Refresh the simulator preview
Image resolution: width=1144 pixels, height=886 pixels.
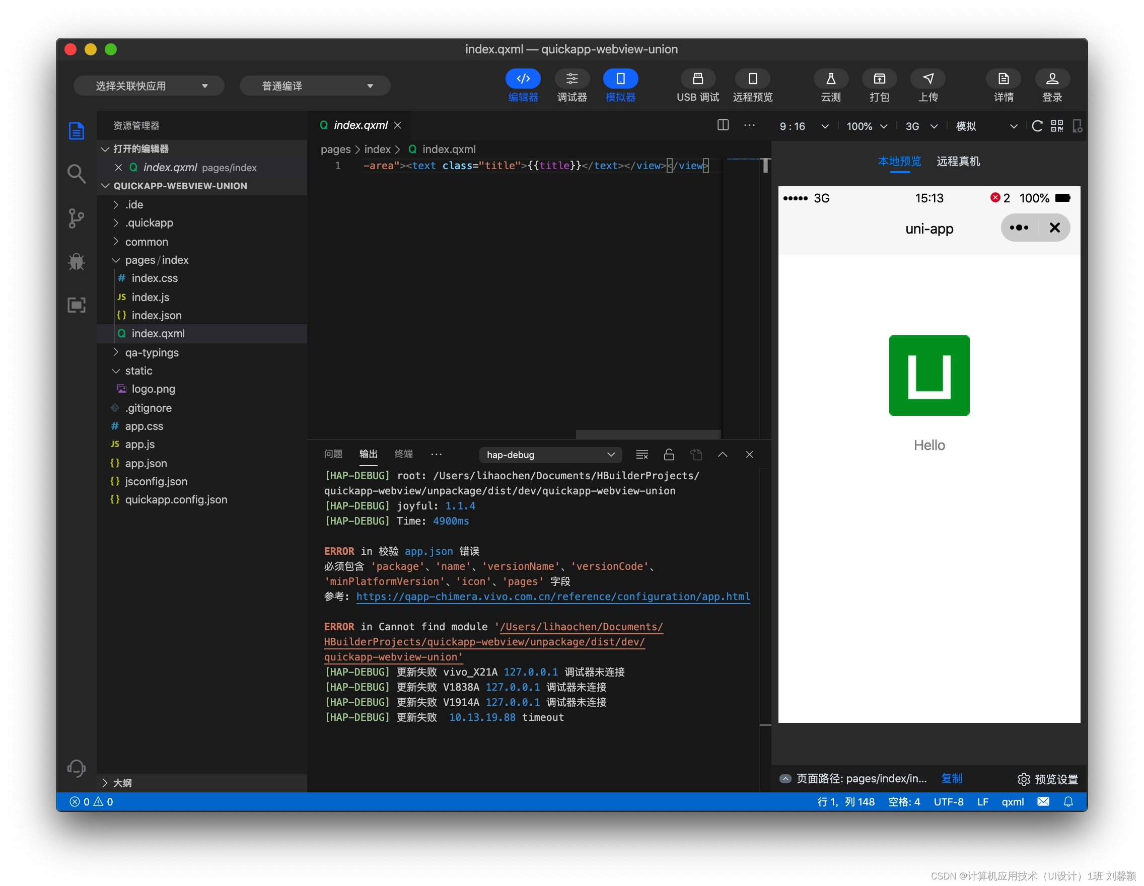1038,126
